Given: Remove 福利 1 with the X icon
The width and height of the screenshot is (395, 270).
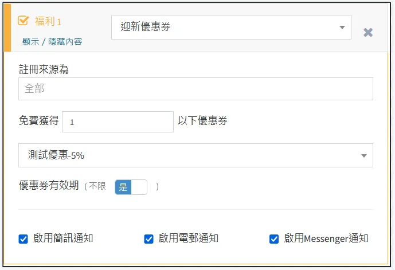Looking at the screenshot, I should pos(368,32).
